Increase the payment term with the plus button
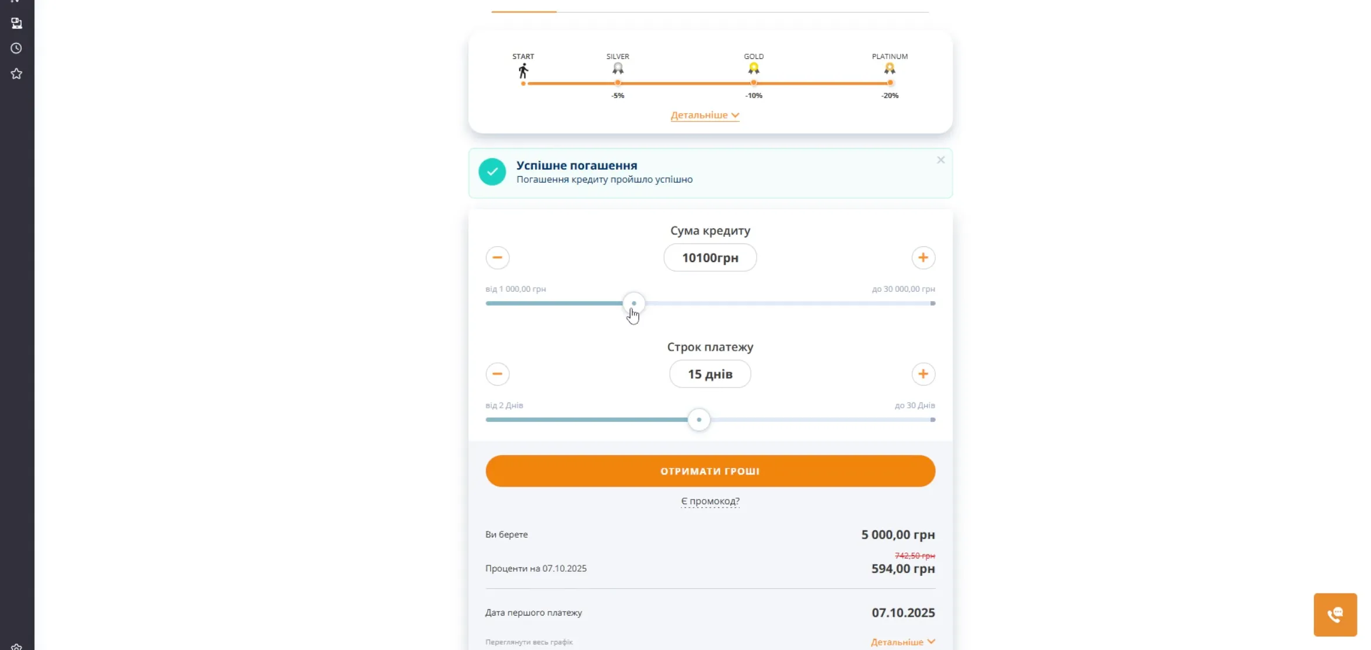The width and height of the screenshot is (1371, 650). 923,374
